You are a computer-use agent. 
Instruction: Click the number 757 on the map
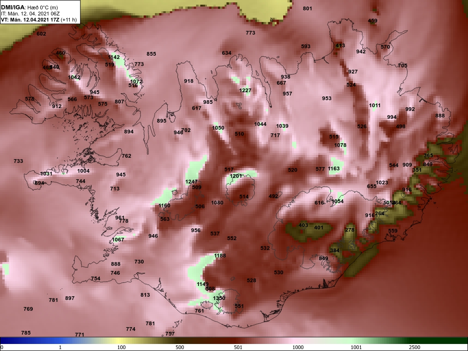pyautogui.click(x=170, y=334)
